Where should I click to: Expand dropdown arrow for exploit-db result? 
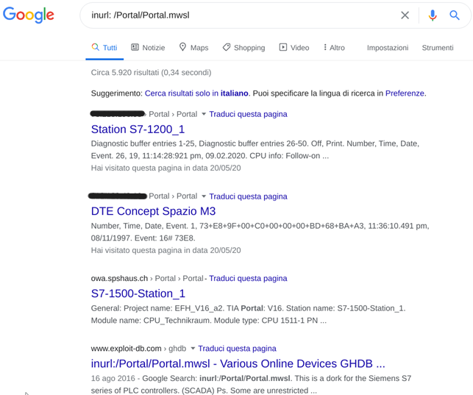pos(193,348)
